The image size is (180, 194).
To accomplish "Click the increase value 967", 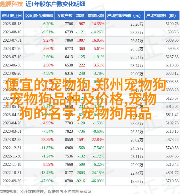I will [x=82, y=24].
